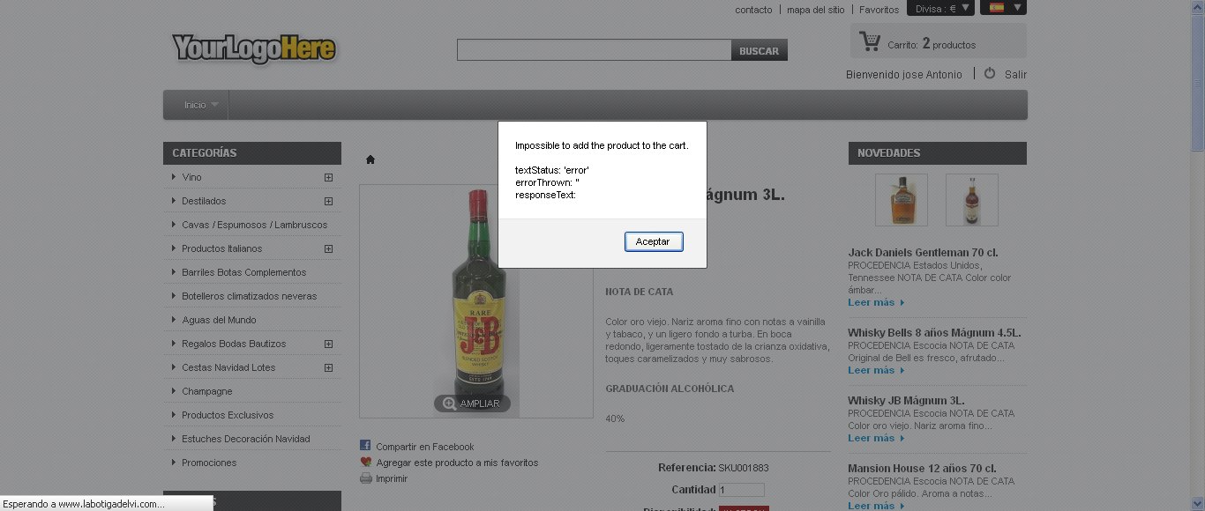Viewport: 1205px width, 511px height.
Task: Click the home breadcrumb icon
Action: click(370, 159)
